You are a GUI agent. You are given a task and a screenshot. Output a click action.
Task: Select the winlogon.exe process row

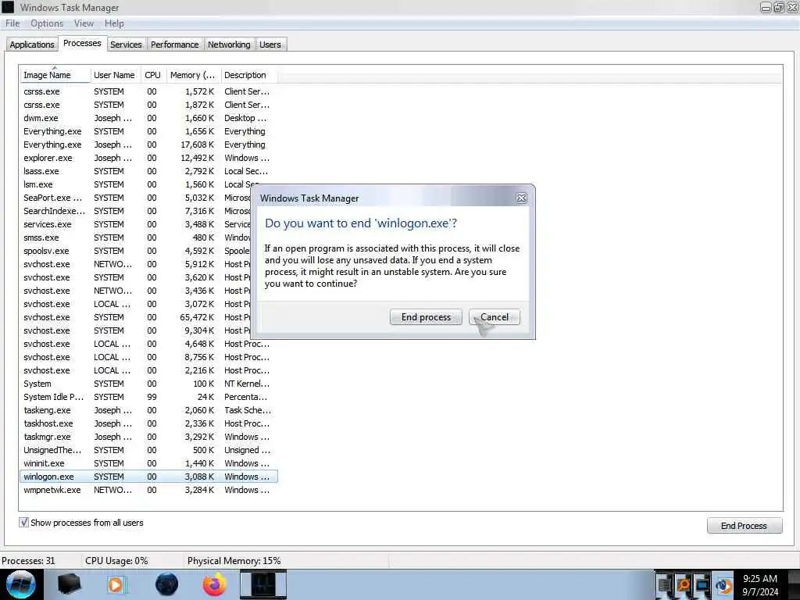(148, 477)
